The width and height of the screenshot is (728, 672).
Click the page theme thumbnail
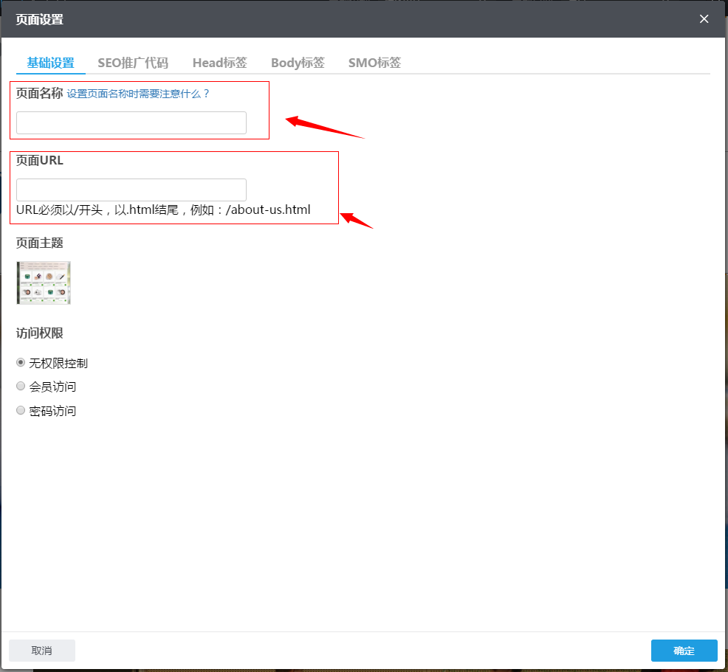click(44, 283)
